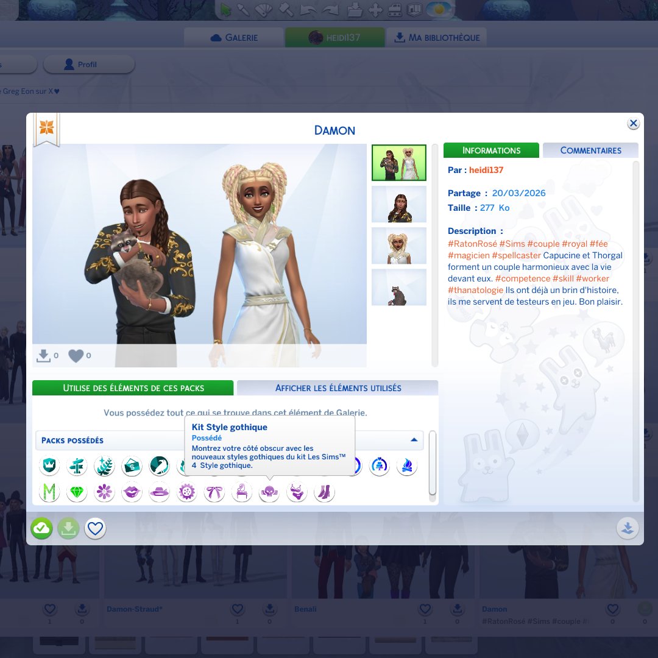Toggle heart on Benali background card
658x658 pixels.
coord(425,609)
